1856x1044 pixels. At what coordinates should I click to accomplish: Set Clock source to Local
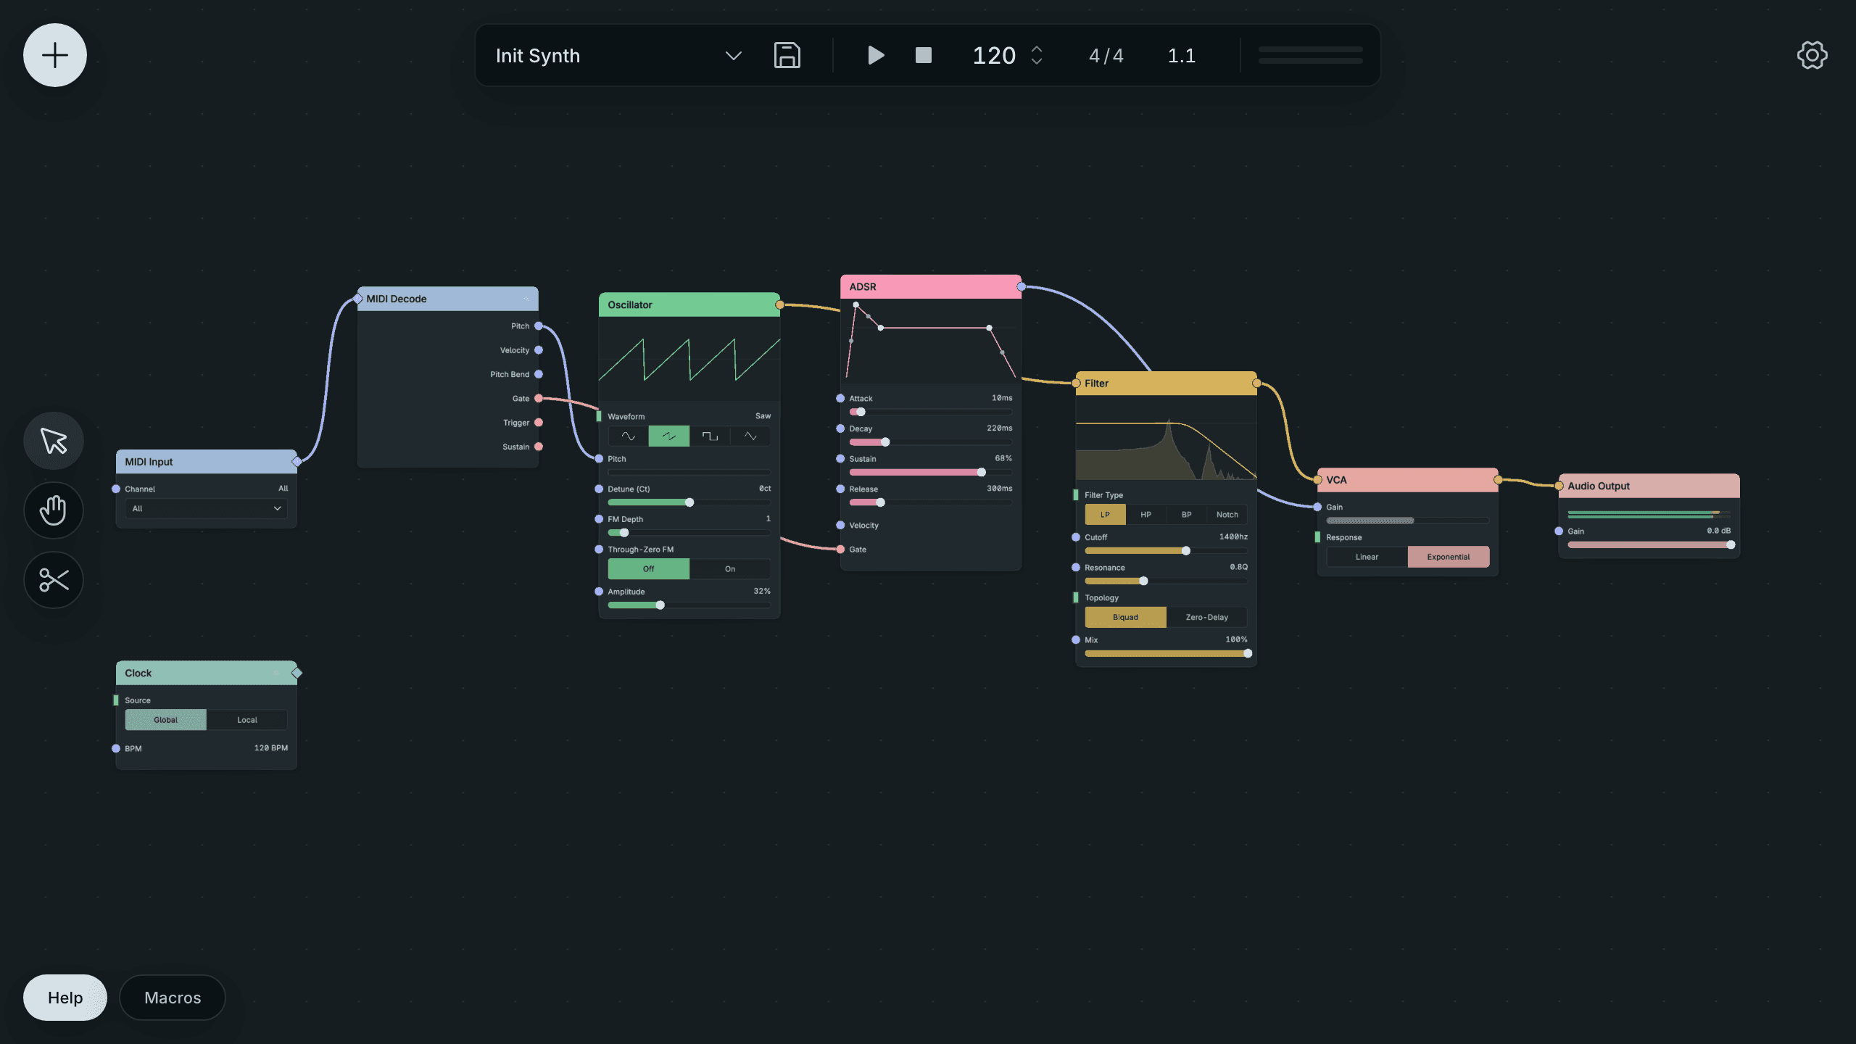click(x=247, y=720)
